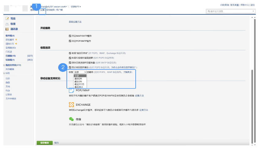Click the star icon beside 星标邮件
This screenshot has width=260, height=148.
(16, 40)
